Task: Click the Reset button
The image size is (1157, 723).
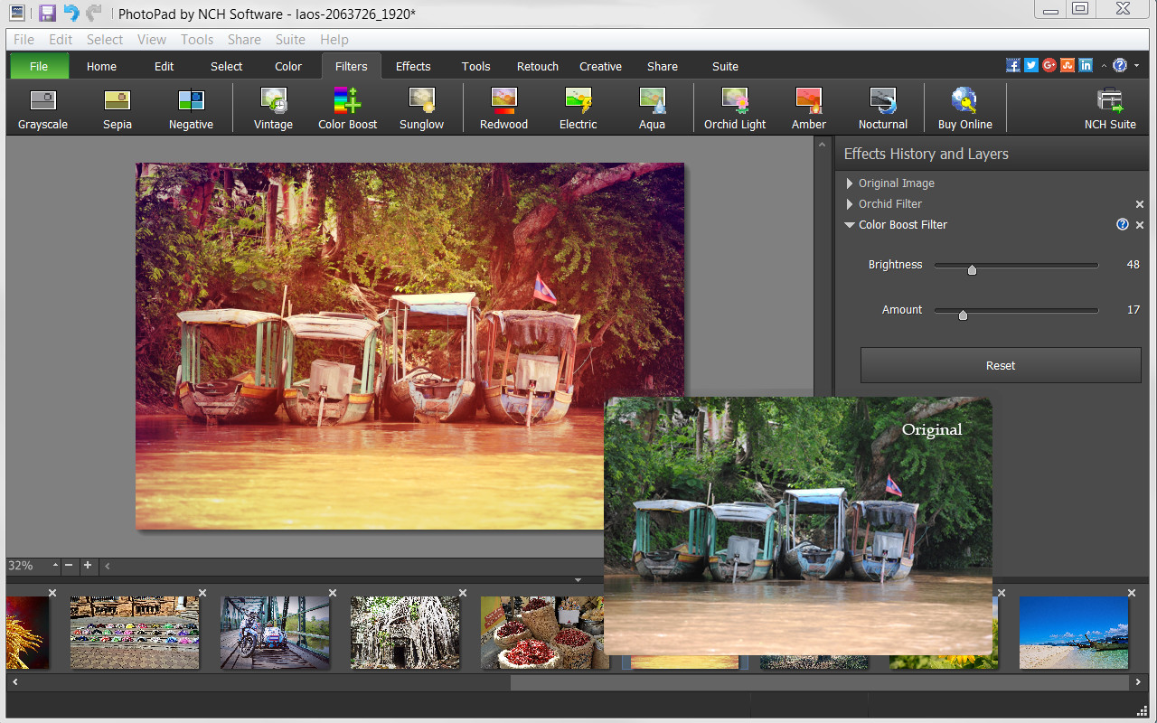Action: point(1000,365)
